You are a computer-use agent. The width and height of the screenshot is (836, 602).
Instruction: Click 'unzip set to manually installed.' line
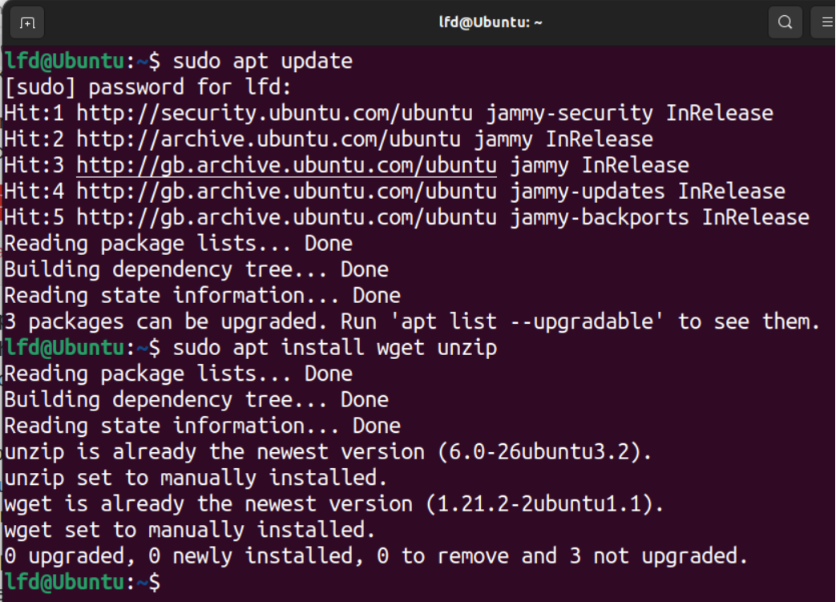[196, 478]
